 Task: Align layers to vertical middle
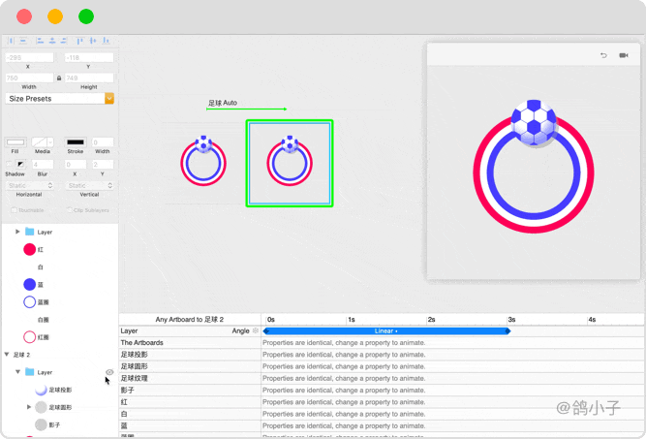tap(93, 41)
